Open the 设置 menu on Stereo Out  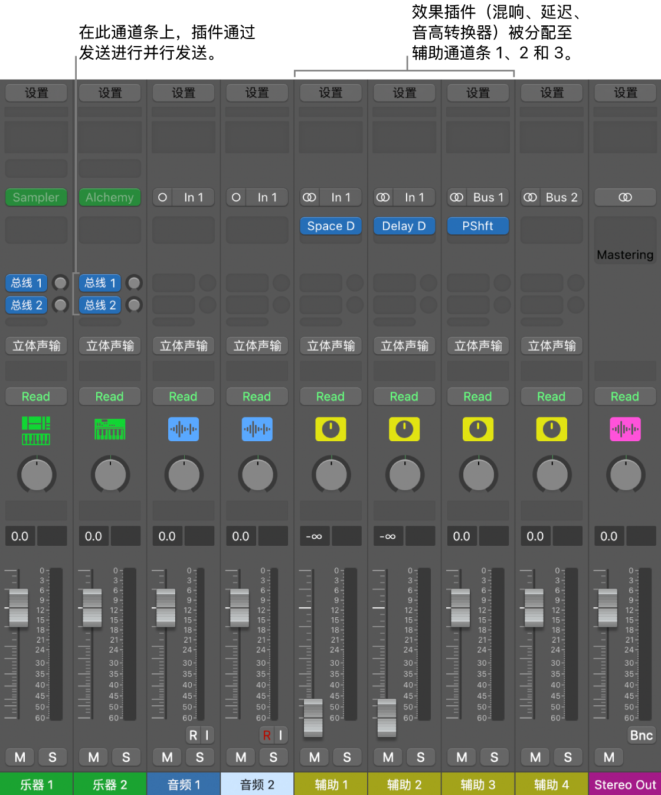[x=625, y=93]
